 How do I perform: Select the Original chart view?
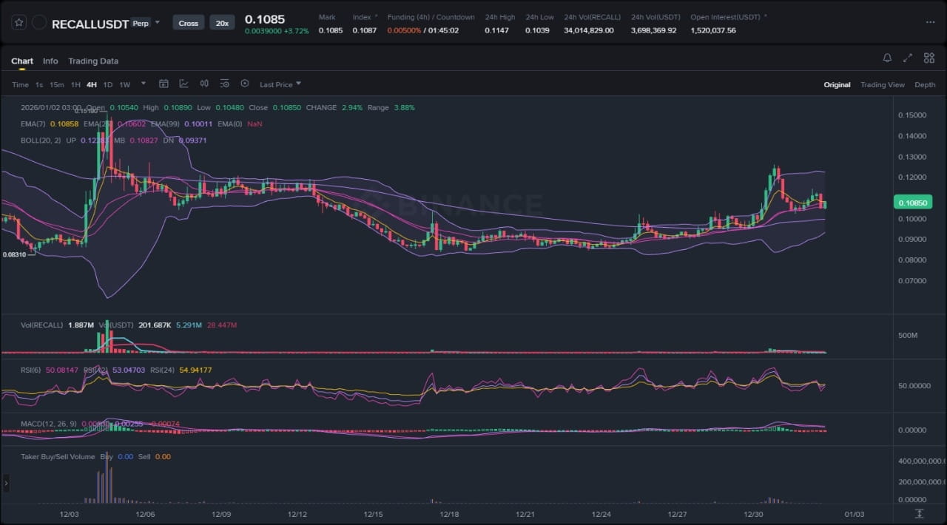pos(837,84)
